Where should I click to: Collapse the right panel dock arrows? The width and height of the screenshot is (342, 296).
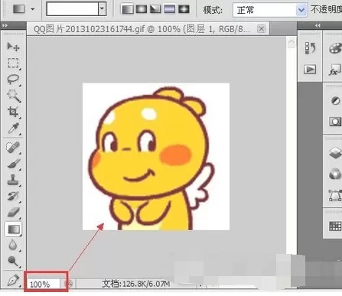click(318, 25)
